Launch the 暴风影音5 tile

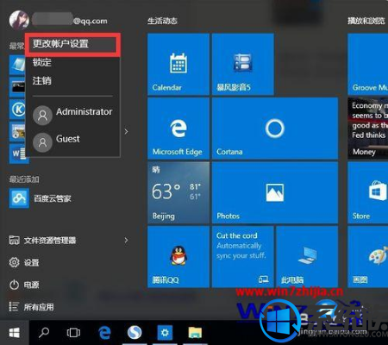[243, 64]
